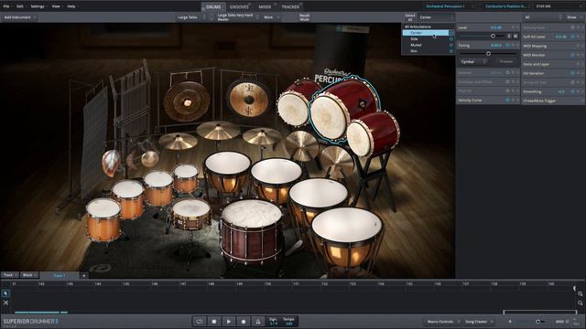Open the All filter dropdown in properties
Image resolution: width=586 pixels, height=329 pixels.
pos(543,17)
